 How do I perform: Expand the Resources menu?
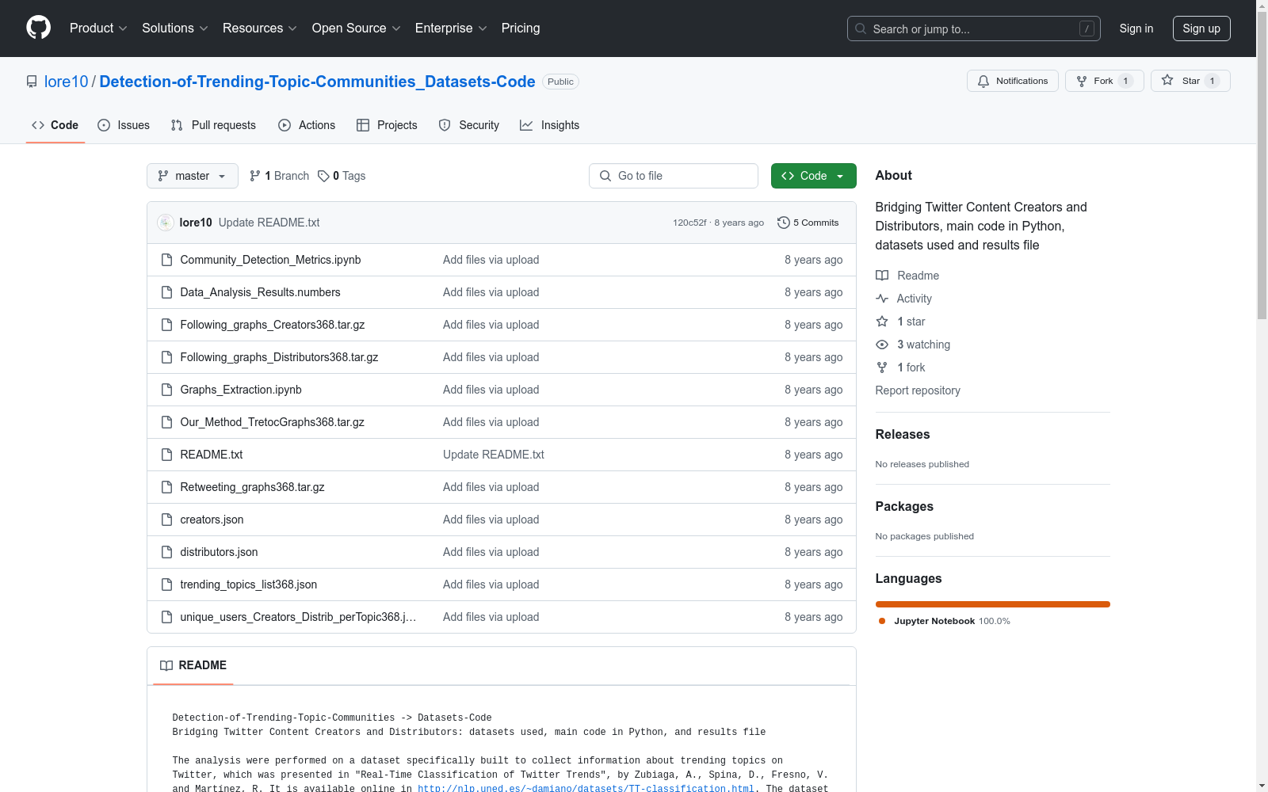(x=260, y=29)
